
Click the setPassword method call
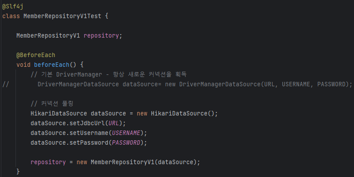[89, 142]
